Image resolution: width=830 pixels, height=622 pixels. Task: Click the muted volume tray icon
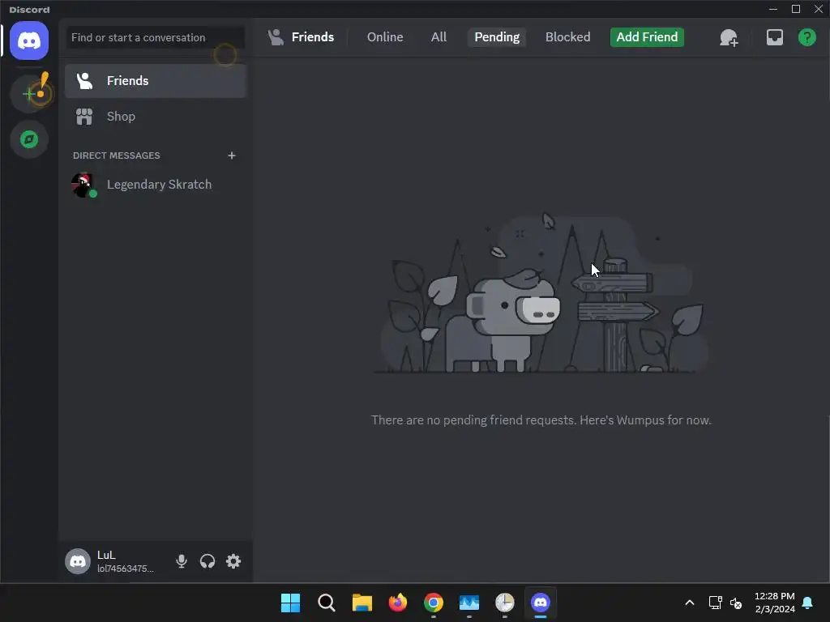tap(736, 603)
